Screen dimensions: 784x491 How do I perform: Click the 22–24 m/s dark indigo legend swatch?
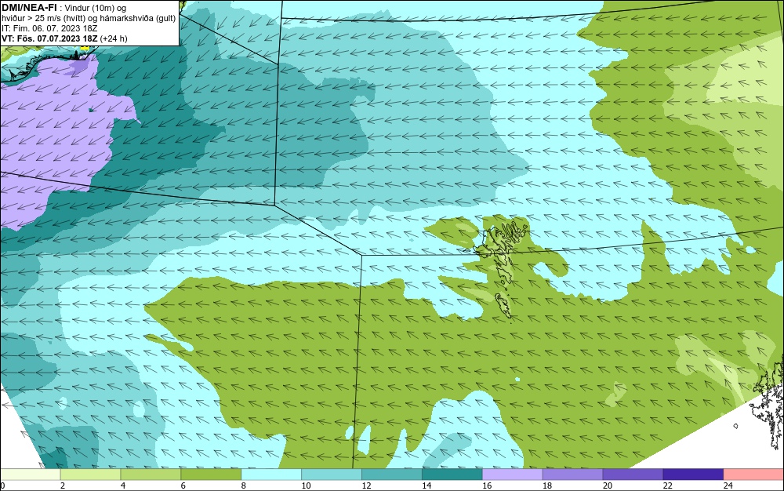(694, 475)
